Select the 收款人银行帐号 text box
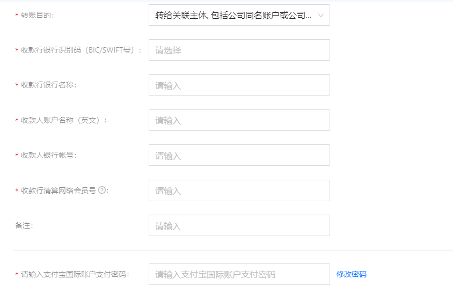 (239, 156)
